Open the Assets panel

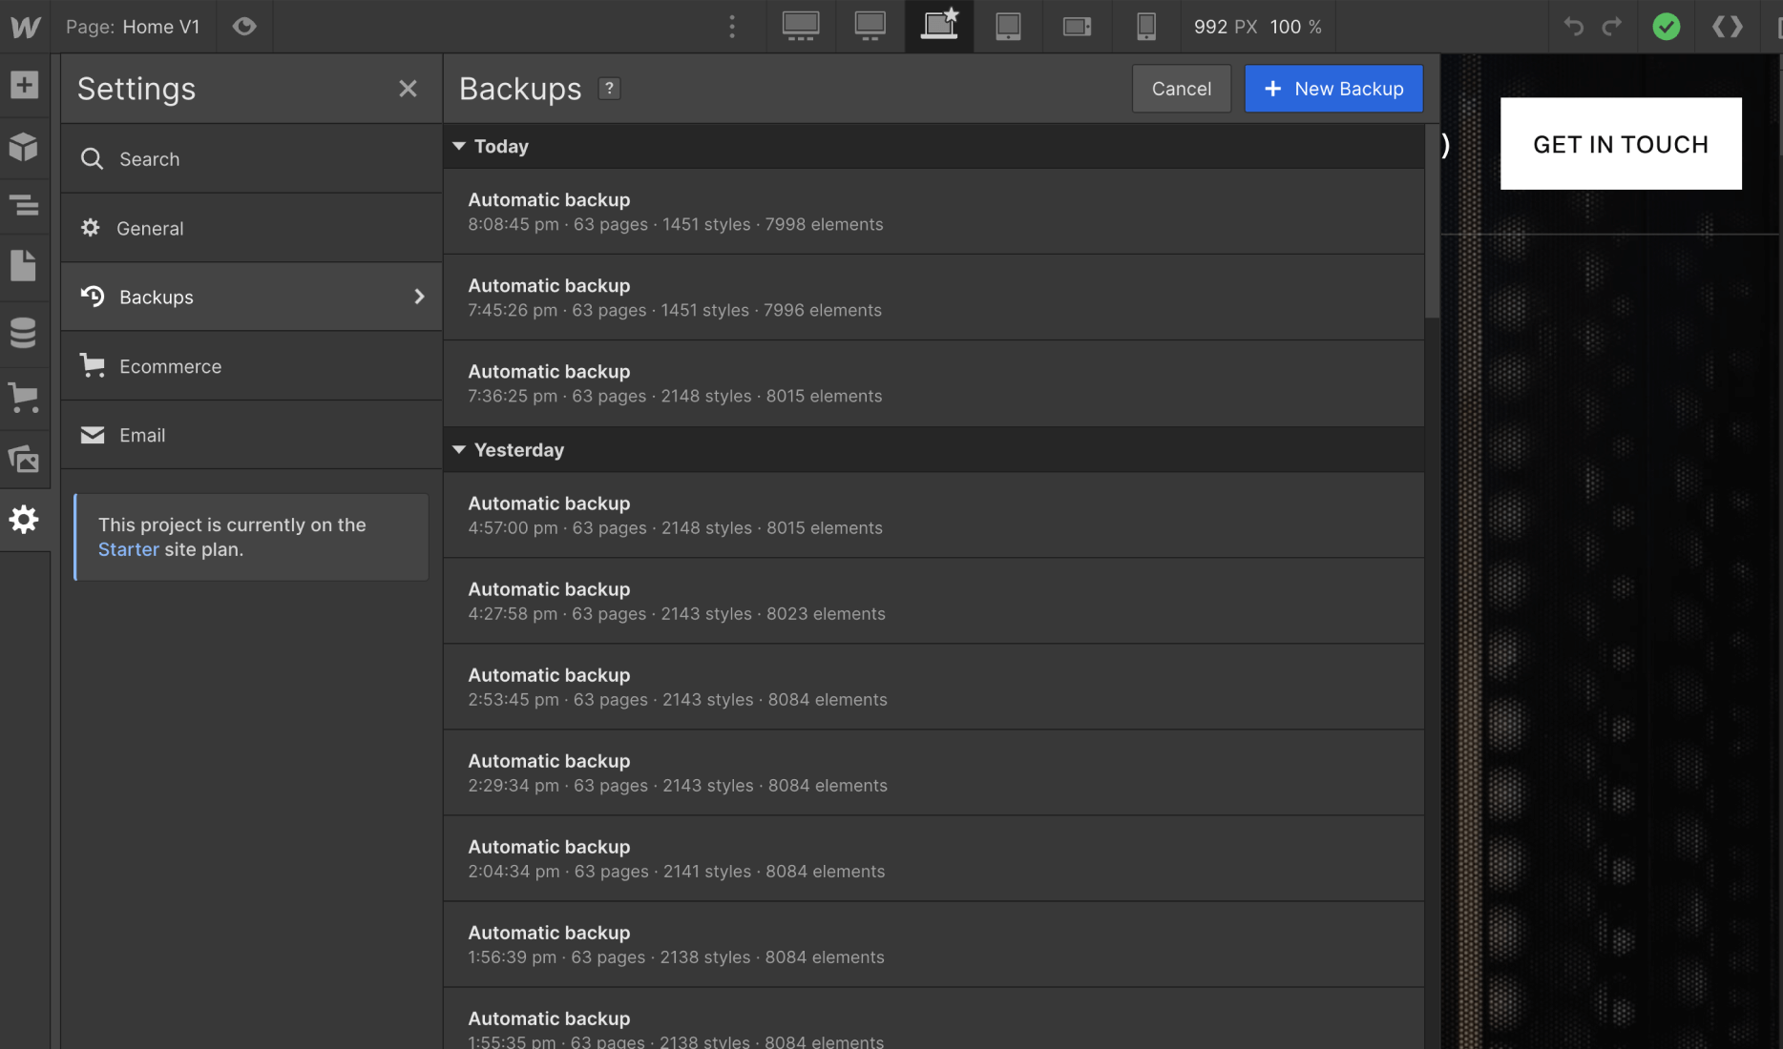[21, 459]
